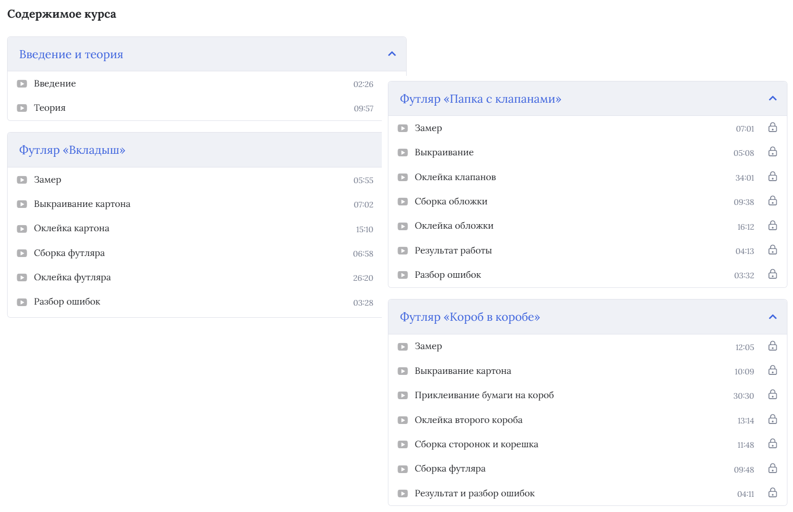793x512 pixels.
Task: Click the lock icon beside Сборка сторонок и корешка
Action: [x=772, y=444]
